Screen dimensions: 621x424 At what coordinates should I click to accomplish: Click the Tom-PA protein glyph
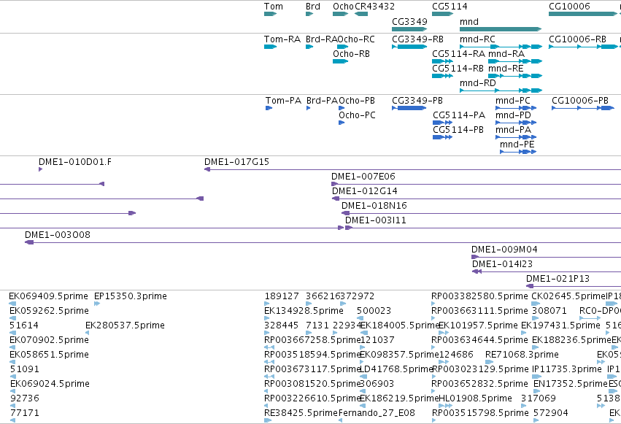coord(269,108)
